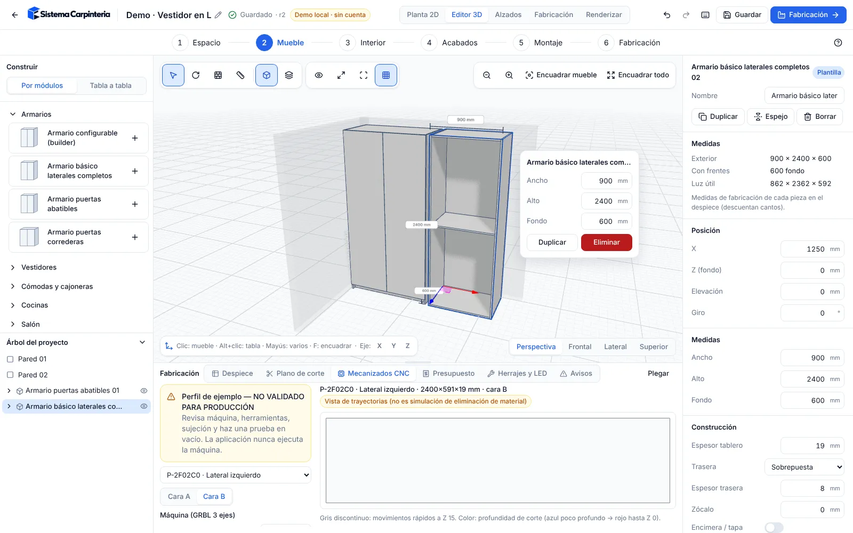Select the 3D cube module mode icon
853x533 pixels.
tap(267, 75)
